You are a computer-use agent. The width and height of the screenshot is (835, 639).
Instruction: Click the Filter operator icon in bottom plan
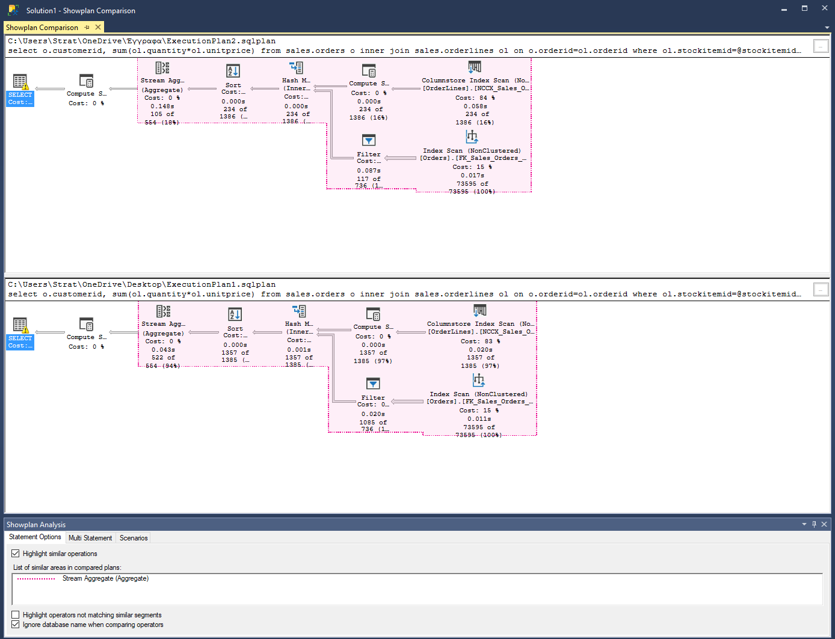pos(373,384)
